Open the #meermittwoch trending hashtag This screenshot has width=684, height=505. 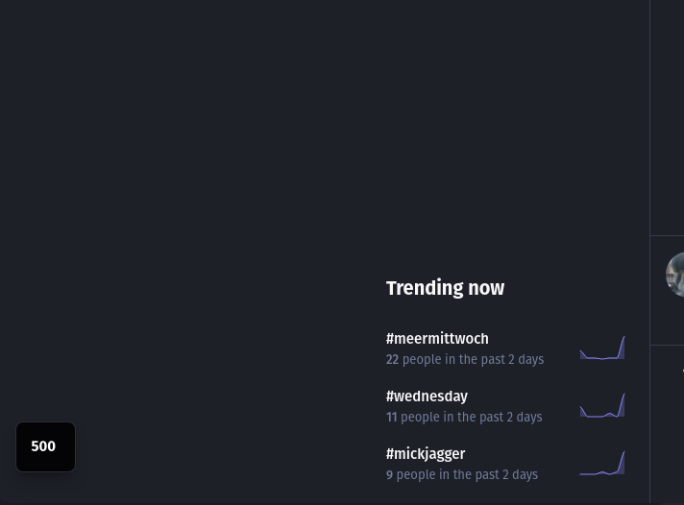pos(437,338)
